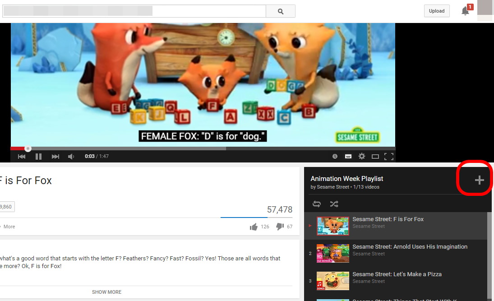Toggle closed captions subtitles
The width and height of the screenshot is (494, 301).
click(x=348, y=156)
